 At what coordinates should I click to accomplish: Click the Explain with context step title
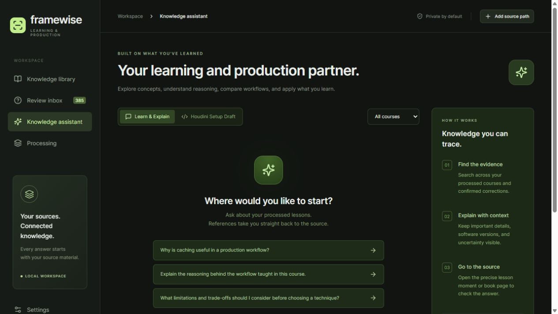[x=483, y=216]
